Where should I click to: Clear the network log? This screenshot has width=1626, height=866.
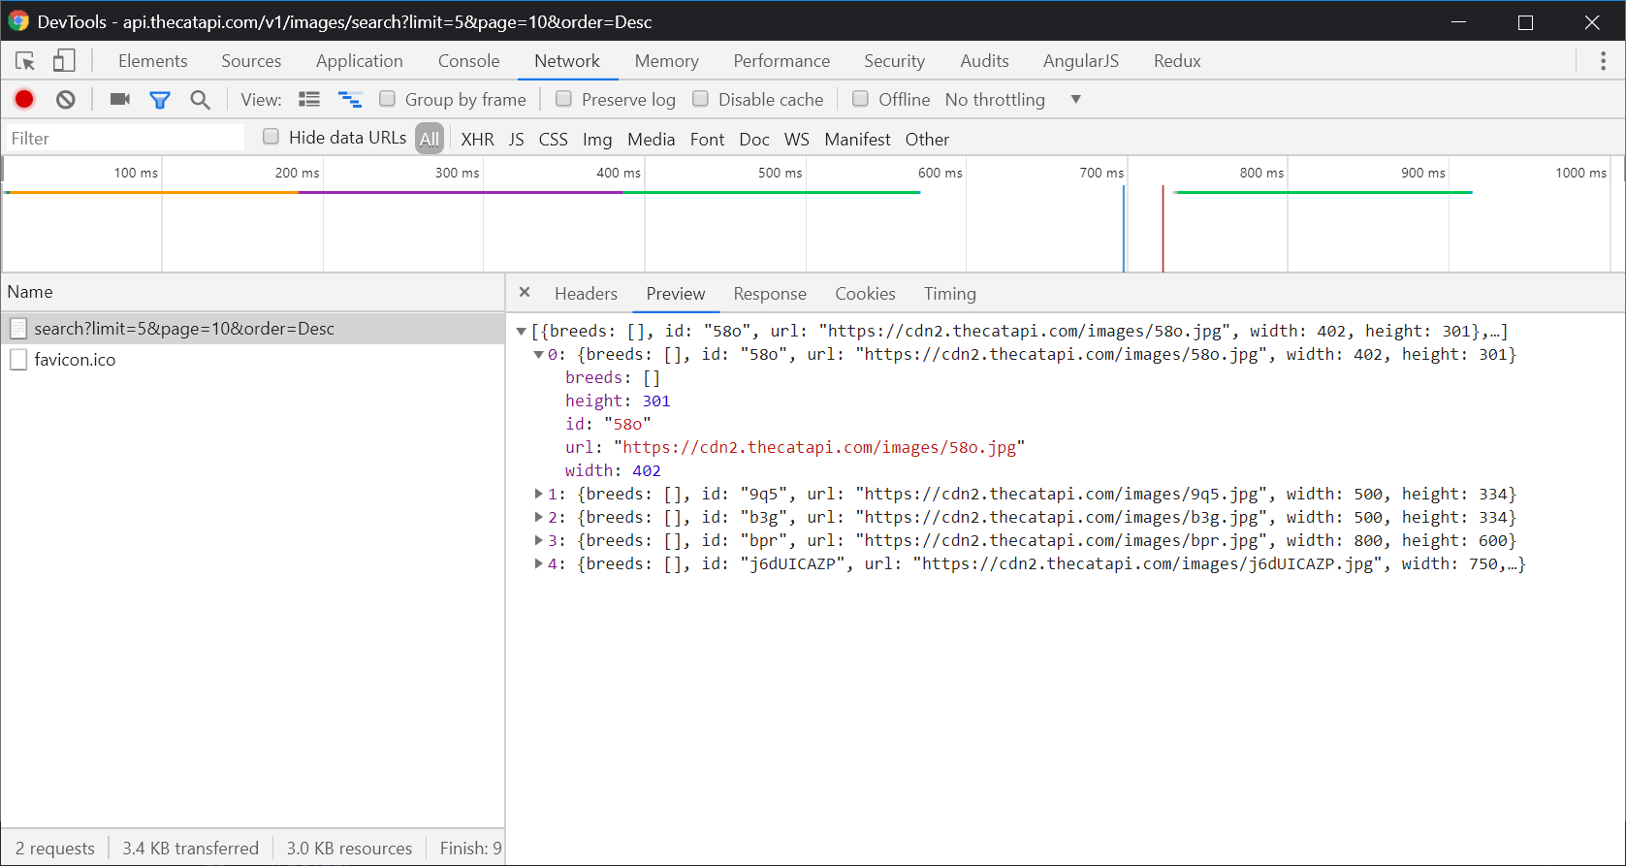click(66, 99)
